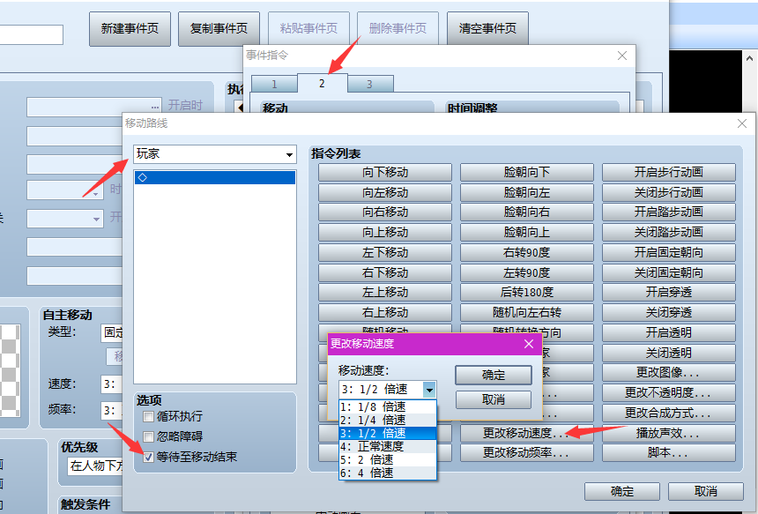The height and width of the screenshot is (514, 758).
Task: Select the highlighted 3: 1/2 倍速 entry
Action: (x=388, y=433)
